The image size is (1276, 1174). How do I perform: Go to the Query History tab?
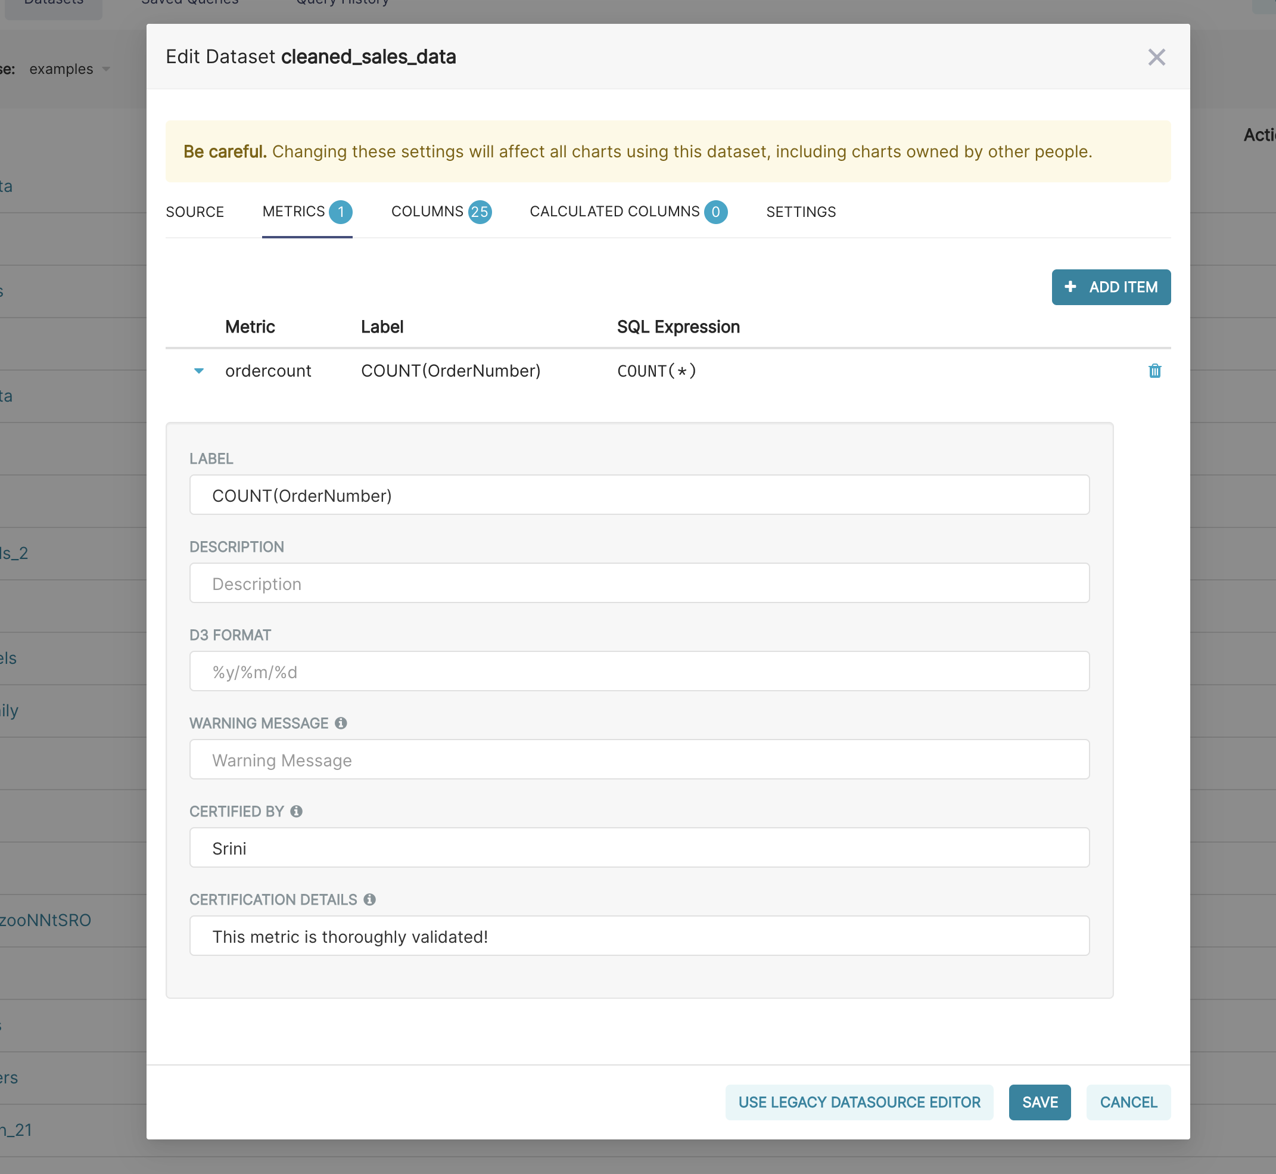342,2
